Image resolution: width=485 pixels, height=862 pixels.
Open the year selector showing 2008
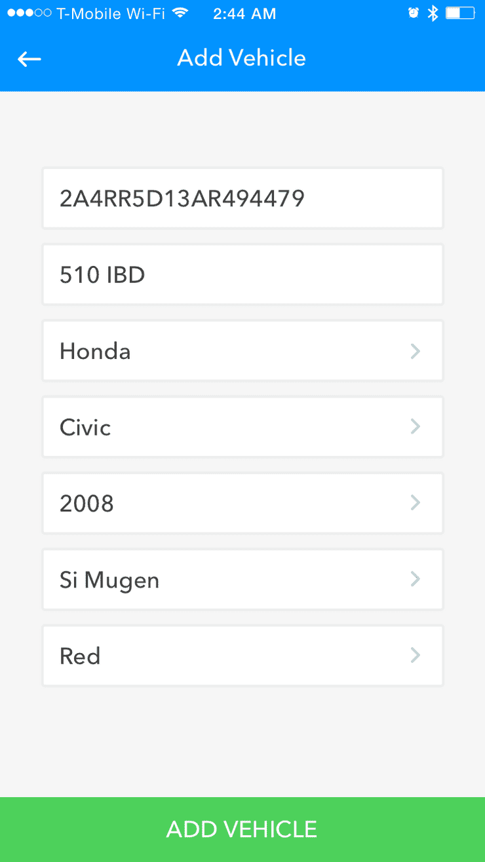(x=242, y=503)
